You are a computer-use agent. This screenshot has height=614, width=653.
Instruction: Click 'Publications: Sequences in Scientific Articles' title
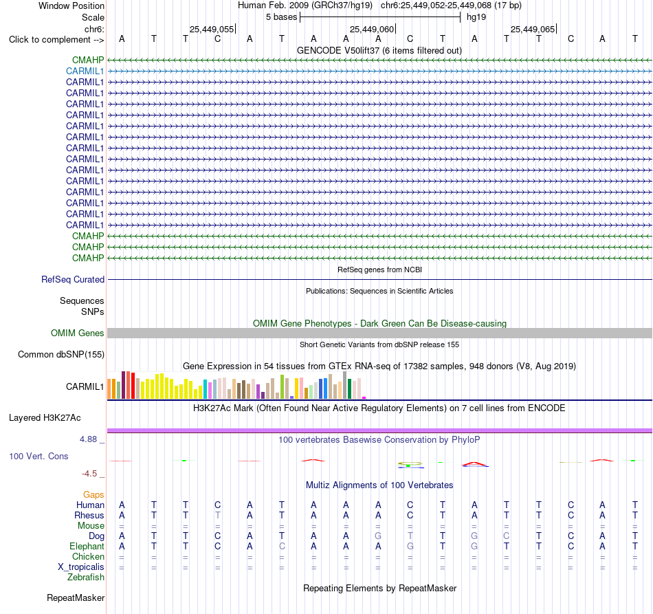tap(379, 291)
